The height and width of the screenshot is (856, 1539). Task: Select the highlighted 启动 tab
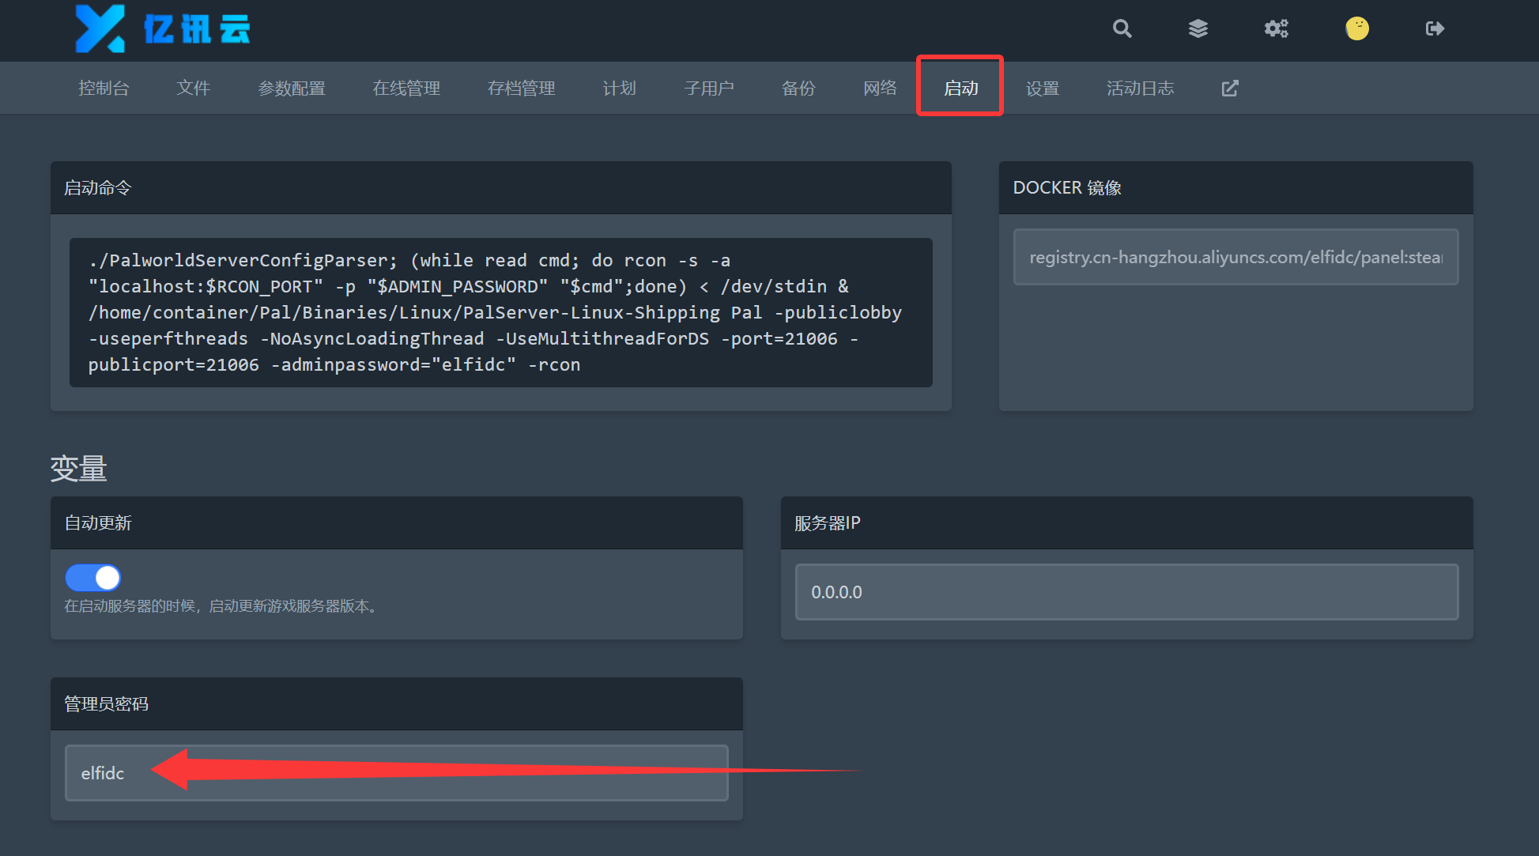coord(960,88)
